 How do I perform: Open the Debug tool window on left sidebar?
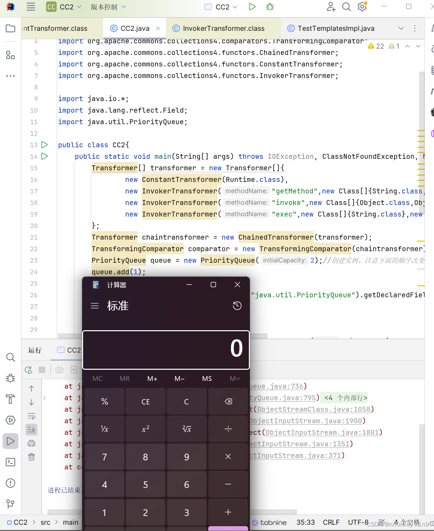10,378
